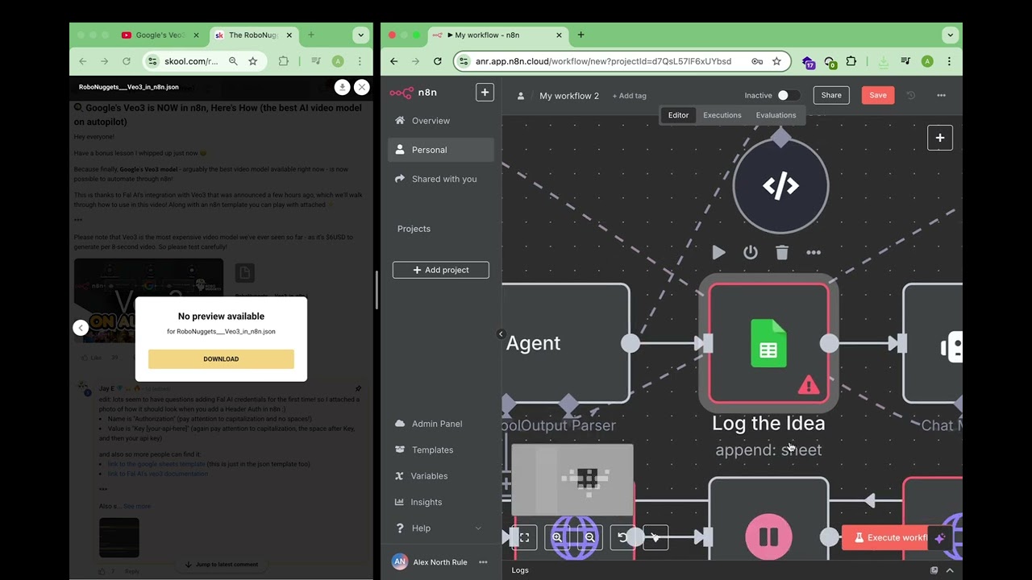Open tab search dropdown in skool window
The image size is (1032, 580).
tap(360, 35)
